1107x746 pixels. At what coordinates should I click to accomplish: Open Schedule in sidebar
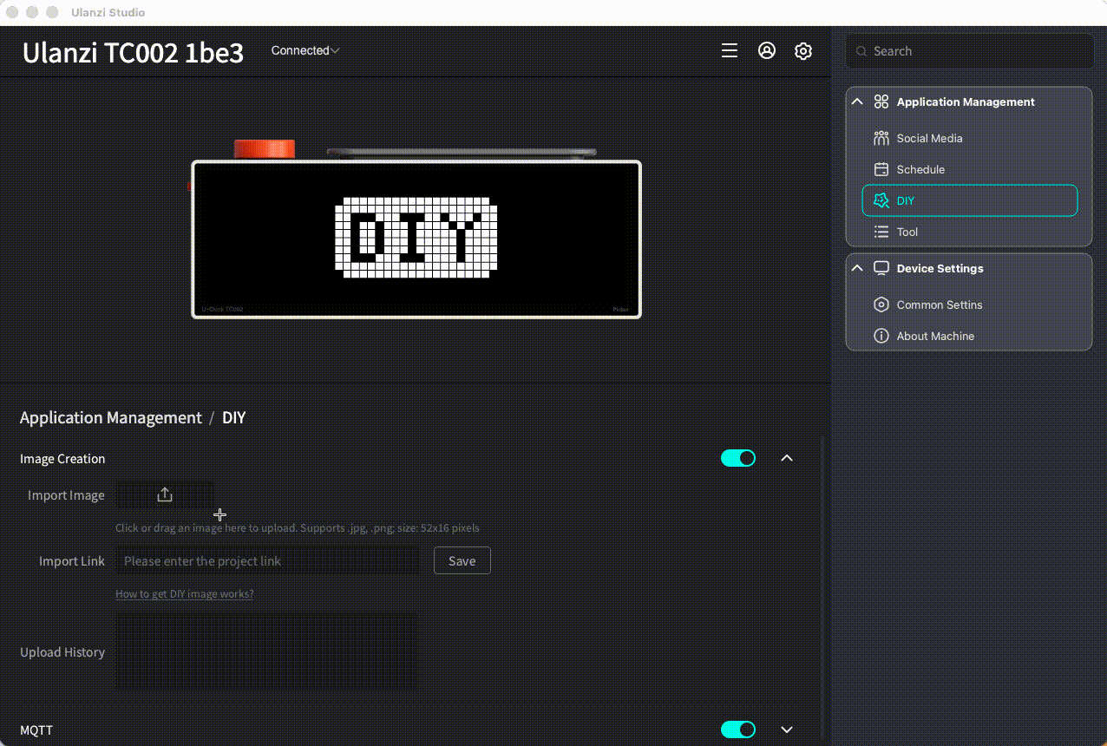pos(969,169)
